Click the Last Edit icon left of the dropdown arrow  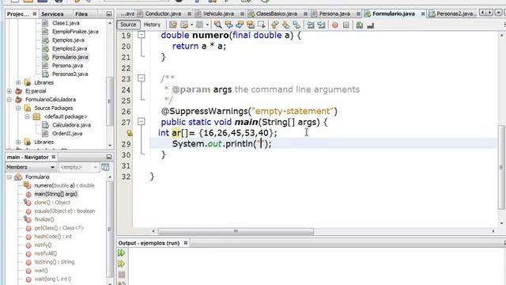(x=184, y=25)
